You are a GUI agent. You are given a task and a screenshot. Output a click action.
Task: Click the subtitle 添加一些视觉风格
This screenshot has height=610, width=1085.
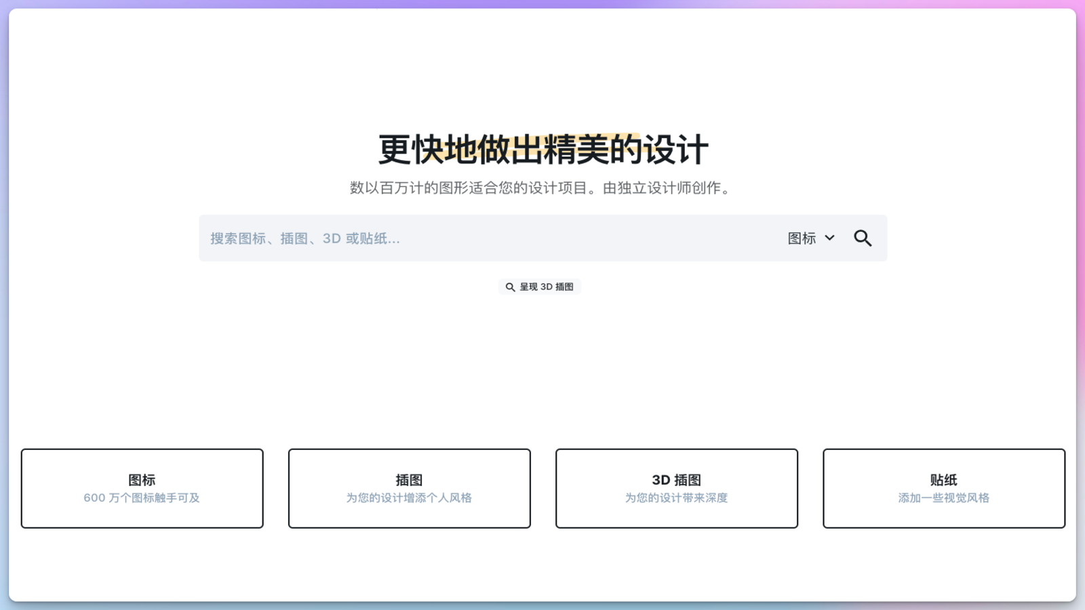(x=943, y=497)
